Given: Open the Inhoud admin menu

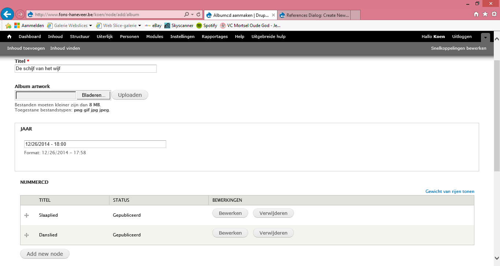Looking at the screenshot, I should pyautogui.click(x=55, y=37).
